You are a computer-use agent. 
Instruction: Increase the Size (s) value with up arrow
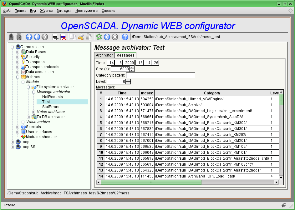pos(132,68)
